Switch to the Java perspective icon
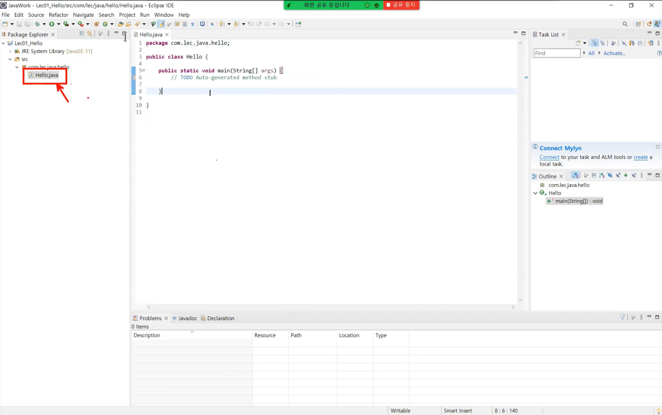 (657, 24)
